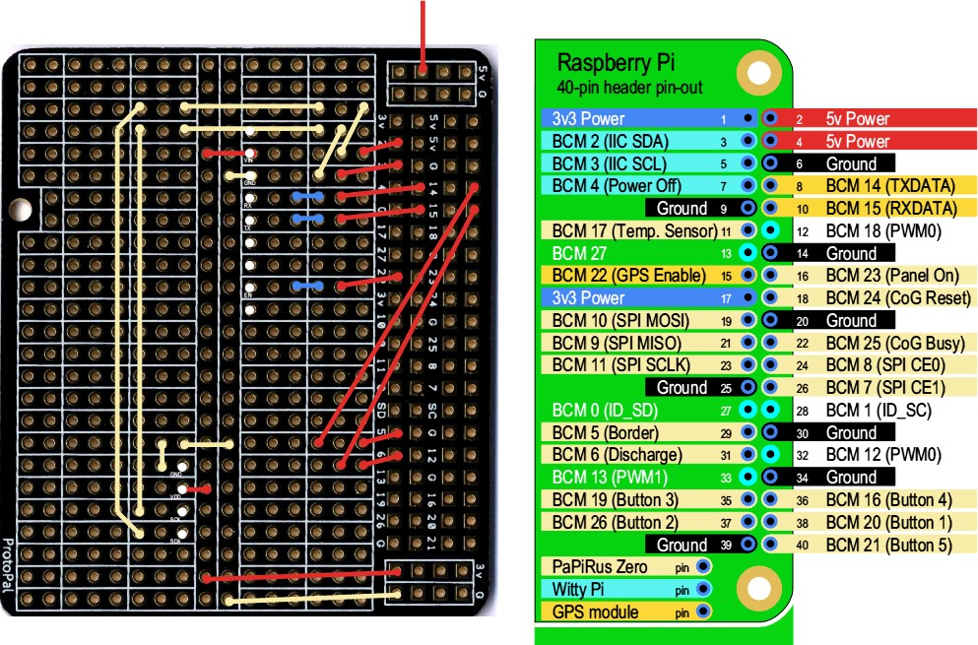This screenshot has height=645, width=978.
Task: Click the BCM 13 (PWM1) label
Action: pos(610,478)
